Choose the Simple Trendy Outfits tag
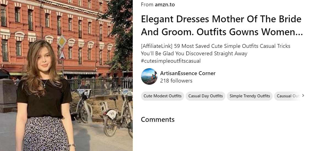312x151 pixels. click(x=250, y=96)
